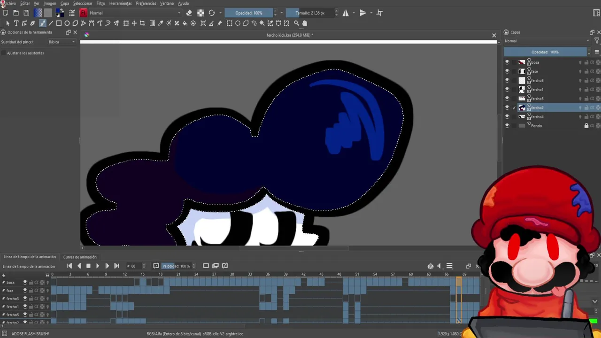This screenshot has height=338, width=601.
Task: Toggle Preserve Alpha checkerboard icon
Action: [x=200, y=13]
